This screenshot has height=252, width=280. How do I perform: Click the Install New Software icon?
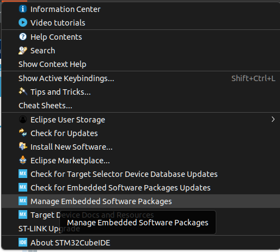pos(23,146)
